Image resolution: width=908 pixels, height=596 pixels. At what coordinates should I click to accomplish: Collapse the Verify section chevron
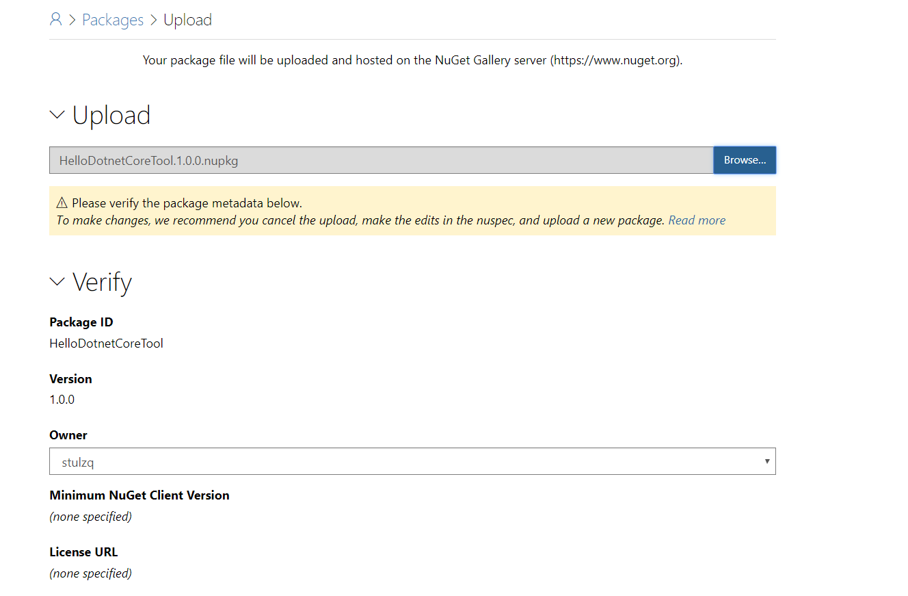pyautogui.click(x=57, y=282)
